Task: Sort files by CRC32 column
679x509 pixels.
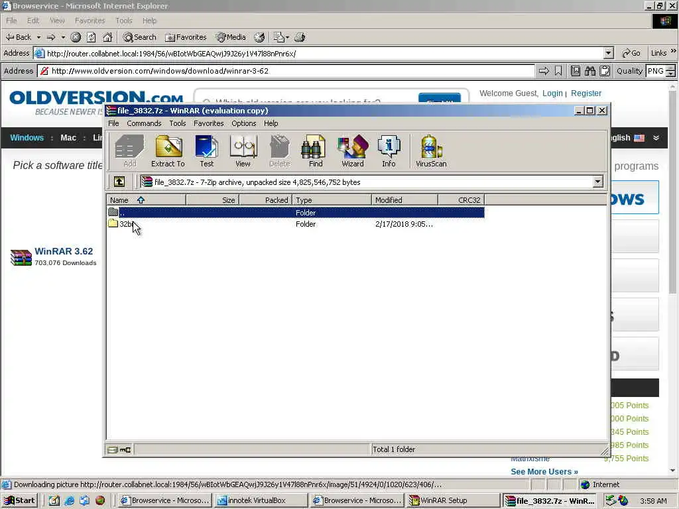Action: (x=462, y=200)
